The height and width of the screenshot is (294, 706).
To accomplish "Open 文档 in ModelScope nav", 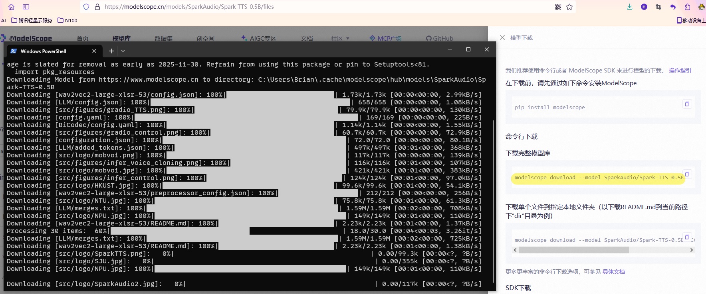I will [307, 38].
